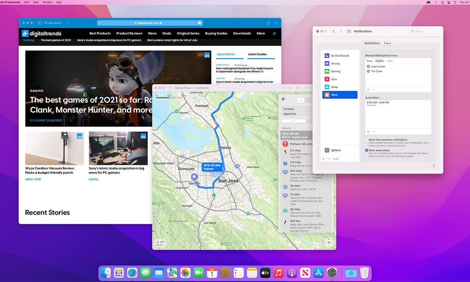Image resolution: width=470 pixels, height=282 pixels.
Task: Enable Allow time sensitive notifications checkbox
Action: click(x=367, y=140)
